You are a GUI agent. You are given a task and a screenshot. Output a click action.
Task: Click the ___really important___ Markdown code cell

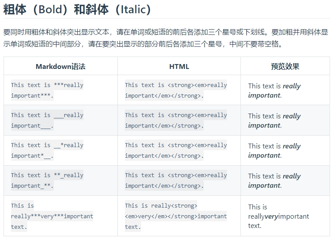47,120
